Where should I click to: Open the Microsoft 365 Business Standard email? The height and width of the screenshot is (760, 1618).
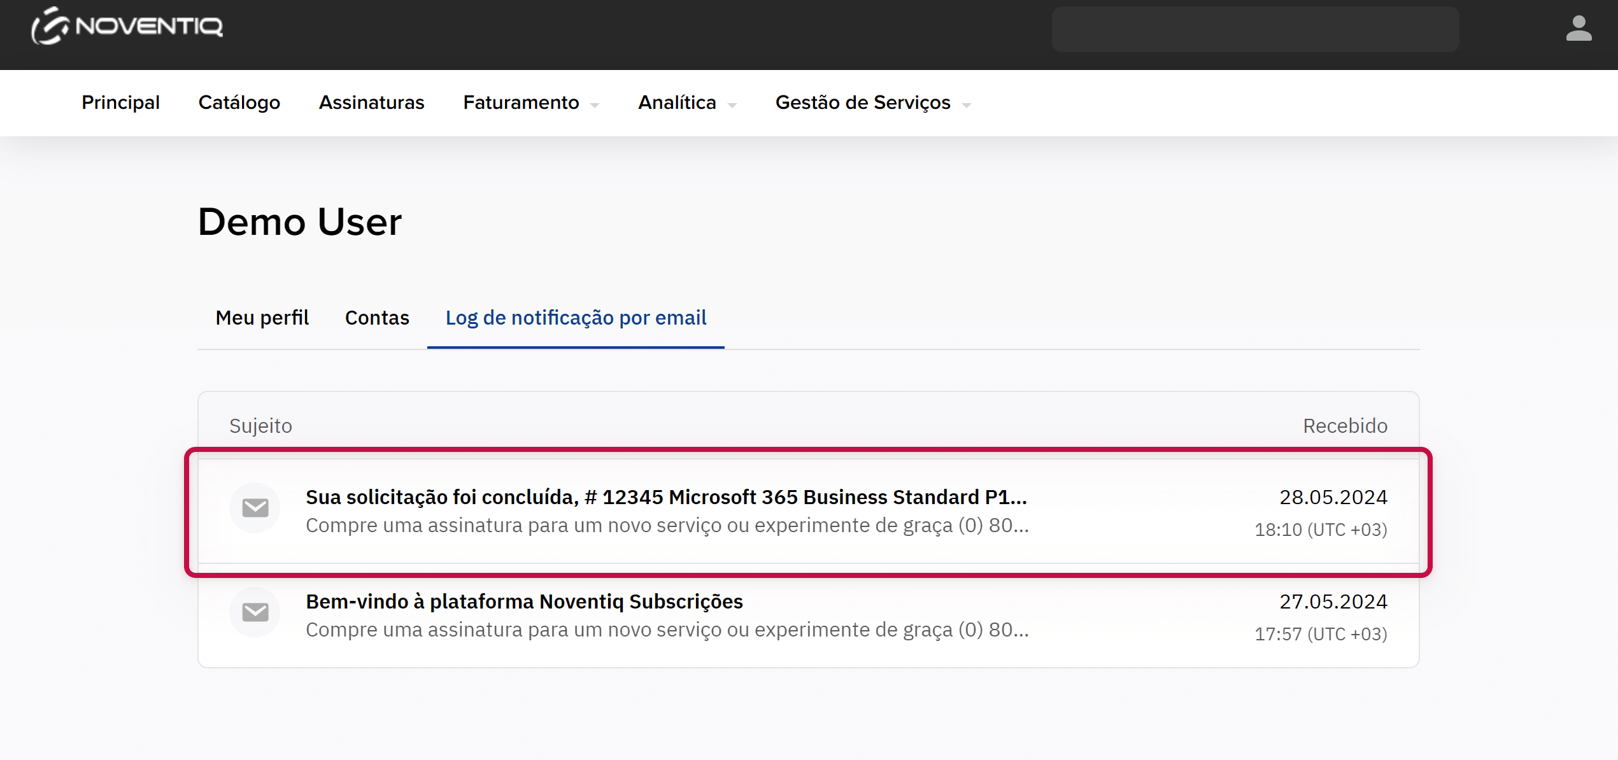[665, 497]
